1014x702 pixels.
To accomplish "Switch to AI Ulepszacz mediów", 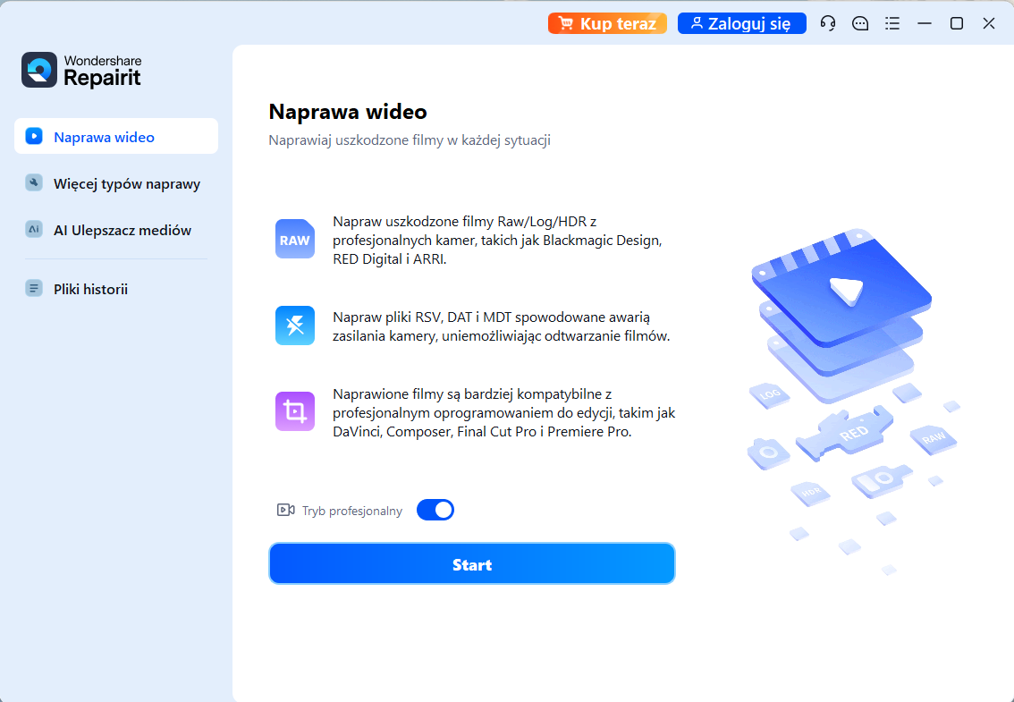I will coord(116,230).
